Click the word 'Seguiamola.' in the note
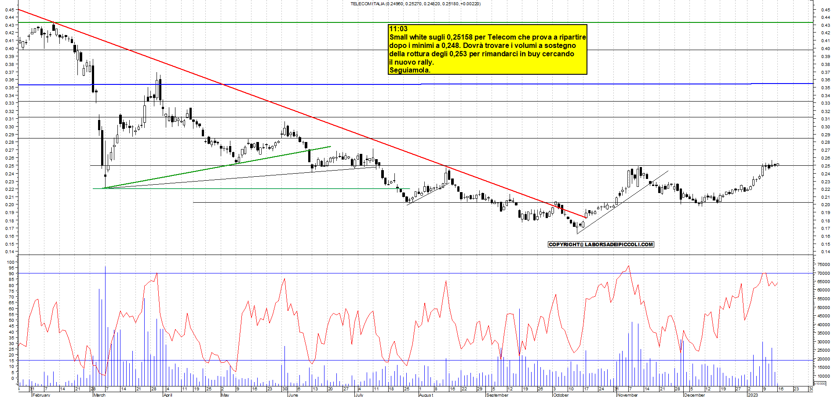 point(410,70)
